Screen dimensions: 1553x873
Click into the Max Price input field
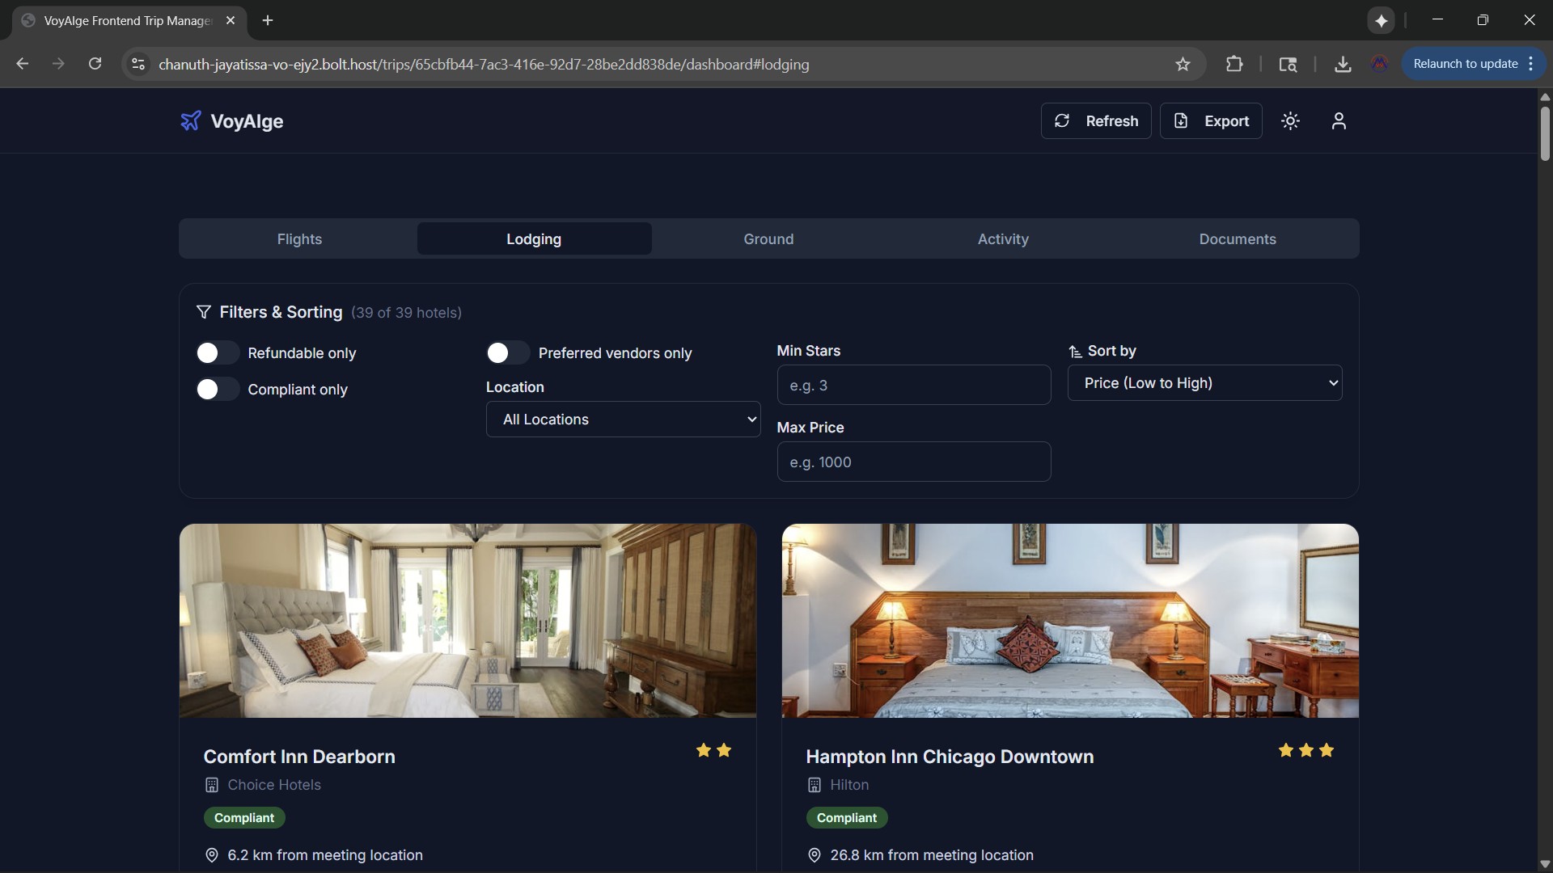[x=913, y=462]
